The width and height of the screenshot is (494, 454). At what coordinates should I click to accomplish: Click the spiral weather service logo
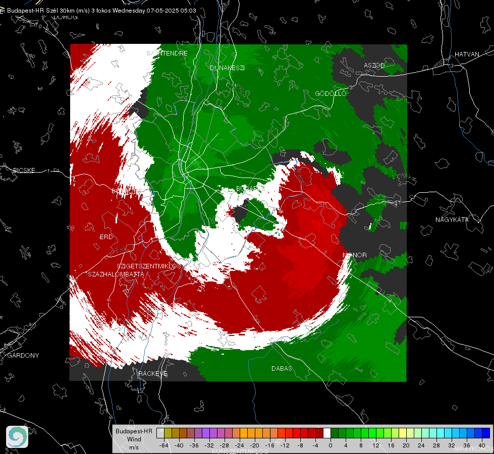[17, 437]
